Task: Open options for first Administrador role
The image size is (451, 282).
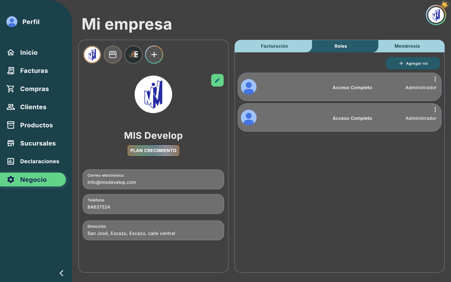Action: 435,79
